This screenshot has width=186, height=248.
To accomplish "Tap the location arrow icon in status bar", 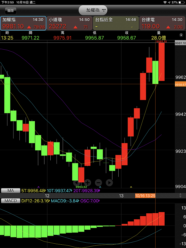I will click(x=169, y=2).
